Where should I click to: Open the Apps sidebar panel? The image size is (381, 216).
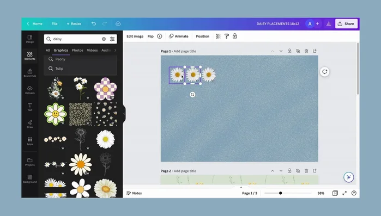click(29, 141)
